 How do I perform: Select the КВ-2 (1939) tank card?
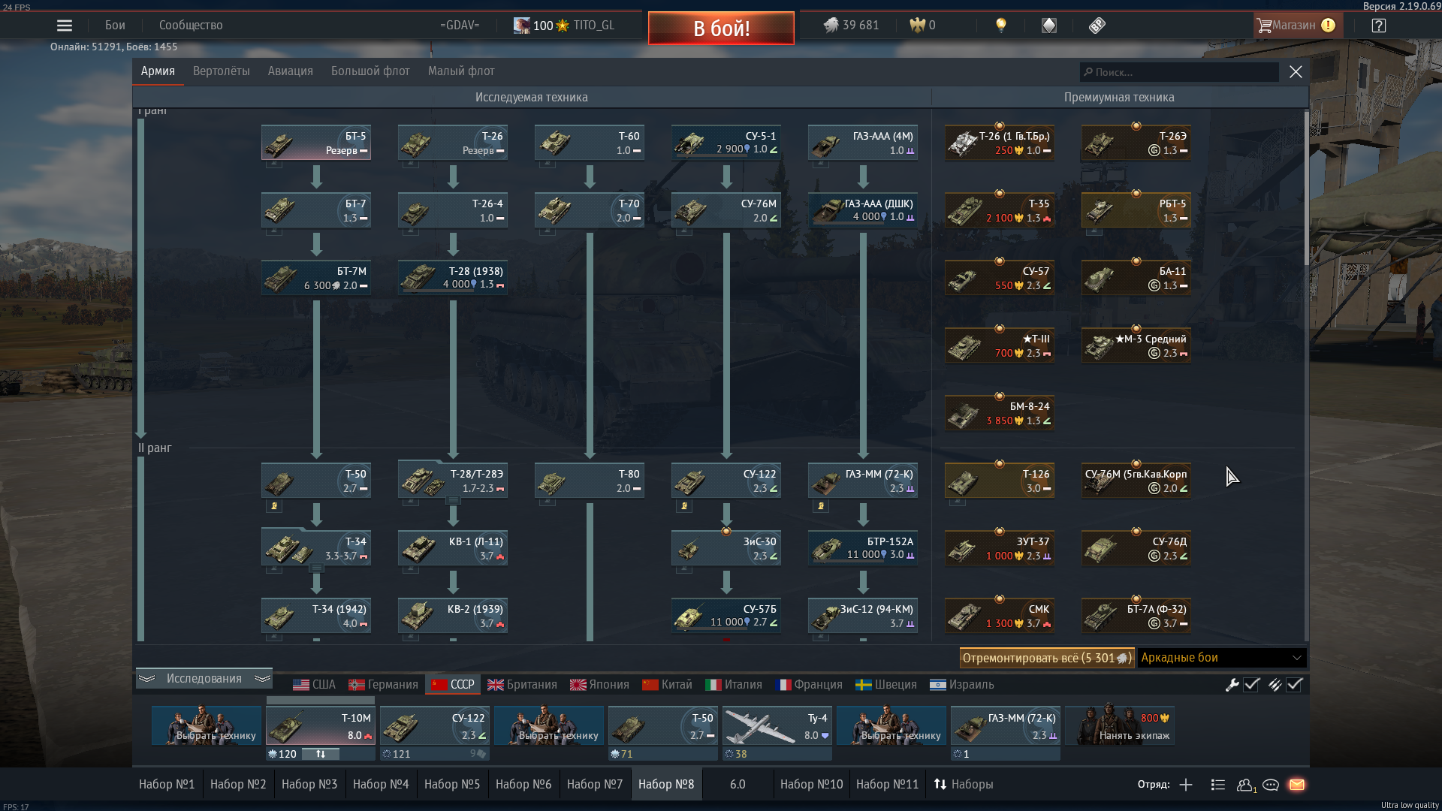(x=453, y=616)
